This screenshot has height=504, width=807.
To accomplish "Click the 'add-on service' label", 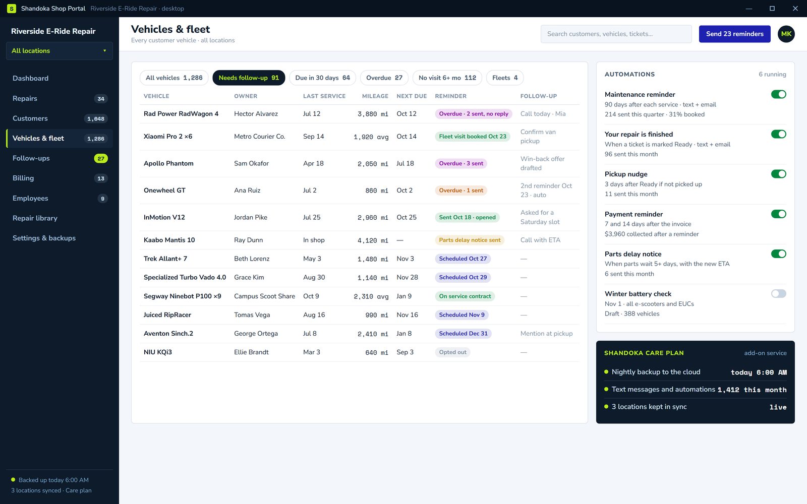I will [765, 353].
